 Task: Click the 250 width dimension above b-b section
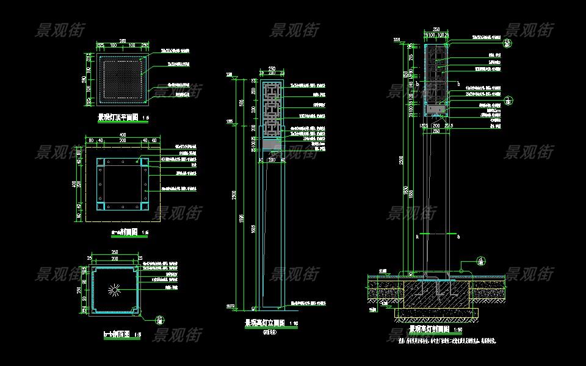(x=114, y=252)
